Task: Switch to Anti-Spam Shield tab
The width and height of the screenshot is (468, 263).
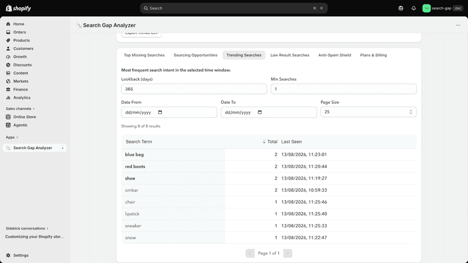Action: [335, 55]
